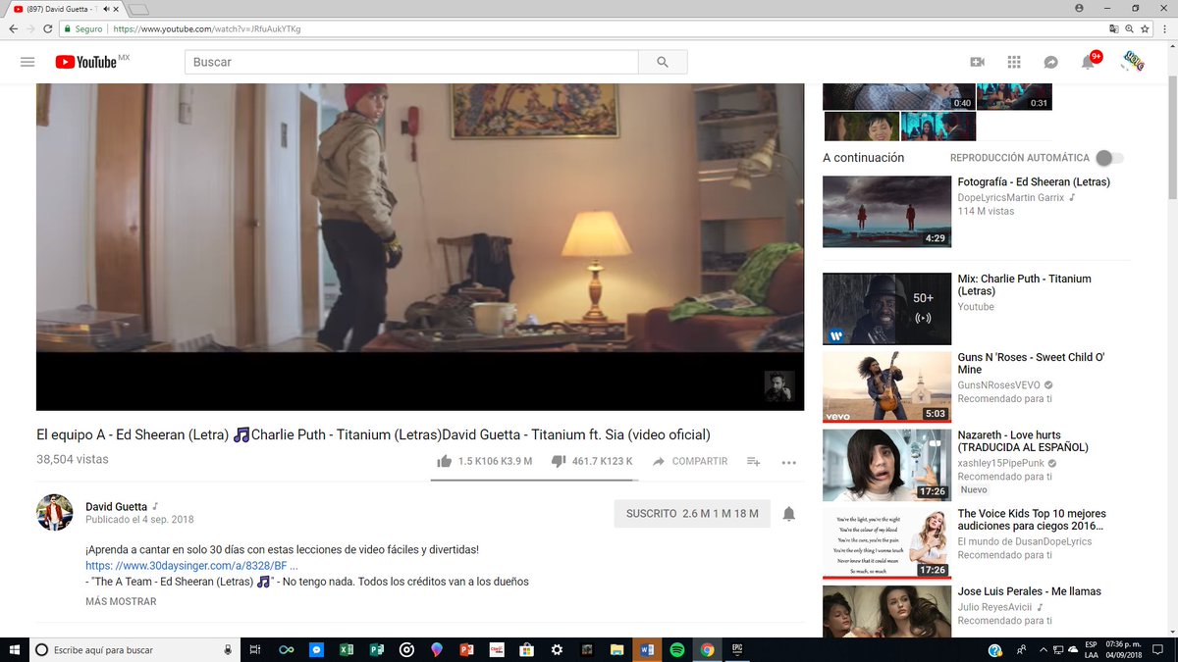Screen dimensions: 1178x662
Task: Open the account avatar menu
Action: coord(1132,62)
